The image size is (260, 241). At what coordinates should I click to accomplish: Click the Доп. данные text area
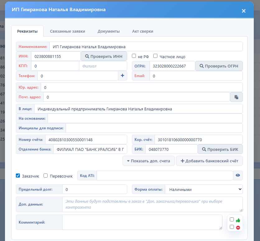point(152,204)
